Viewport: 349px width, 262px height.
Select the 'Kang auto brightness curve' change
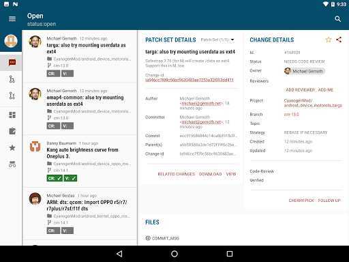click(80, 161)
